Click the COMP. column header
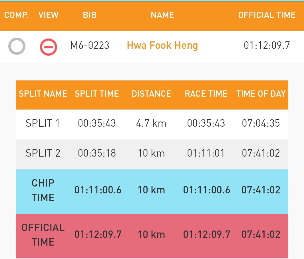 [x=17, y=15]
